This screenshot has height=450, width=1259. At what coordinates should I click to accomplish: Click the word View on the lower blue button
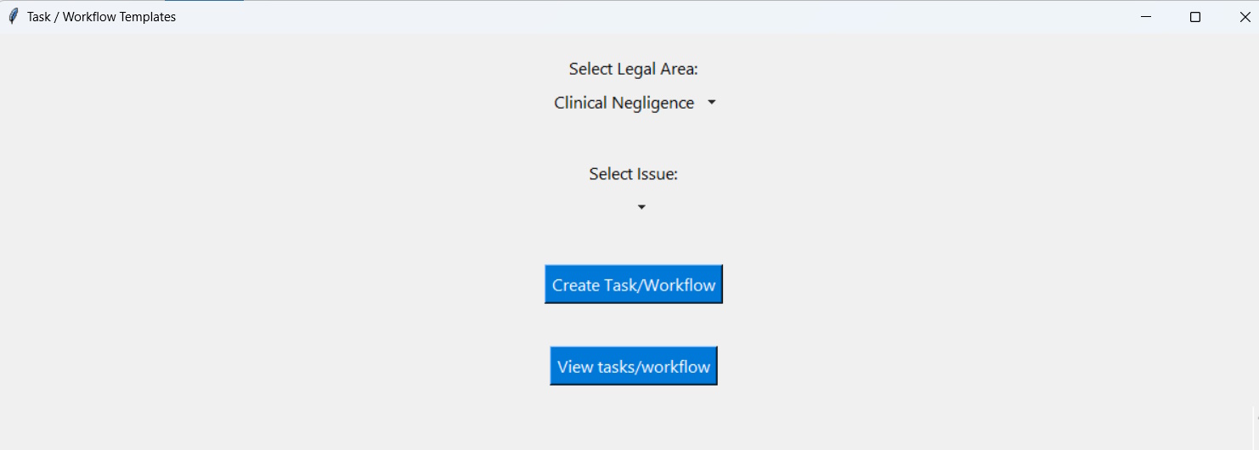point(574,367)
